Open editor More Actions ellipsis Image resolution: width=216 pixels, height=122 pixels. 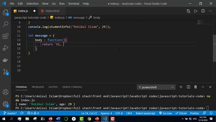click(210, 11)
